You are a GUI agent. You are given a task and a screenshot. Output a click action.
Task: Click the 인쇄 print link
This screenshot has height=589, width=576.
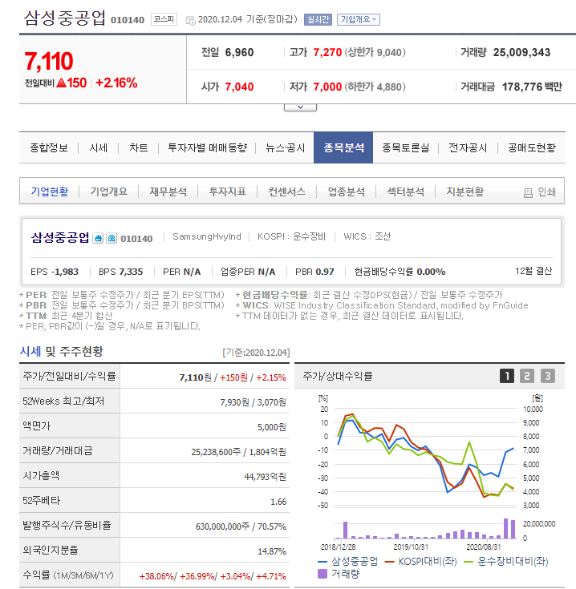(546, 192)
